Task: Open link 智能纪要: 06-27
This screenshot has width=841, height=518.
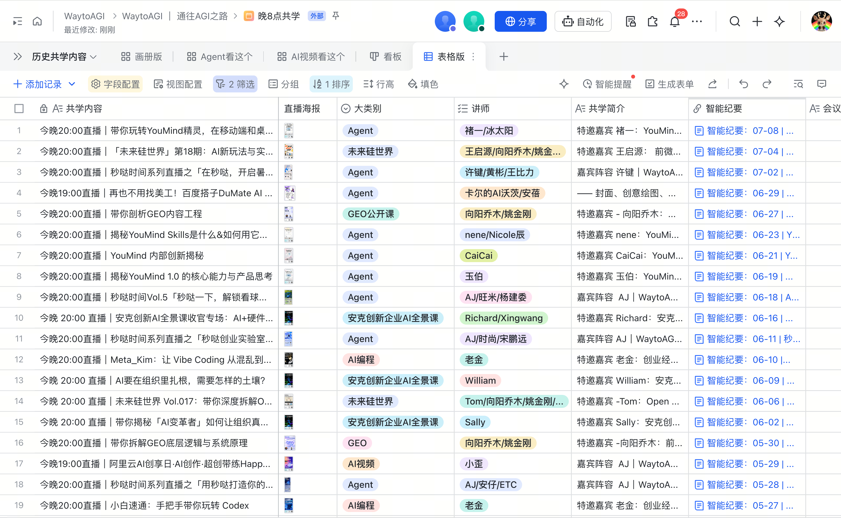Action: point(744,214)
